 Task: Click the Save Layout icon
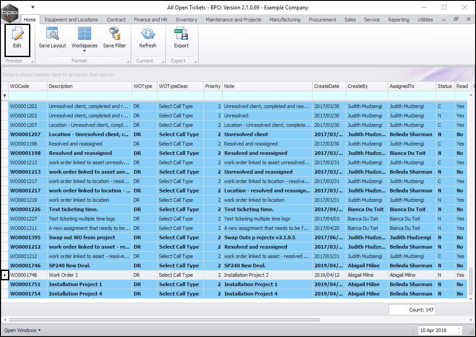[52, 34]
